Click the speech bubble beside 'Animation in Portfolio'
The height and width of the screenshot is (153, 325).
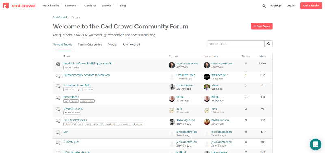click(58, 86)
